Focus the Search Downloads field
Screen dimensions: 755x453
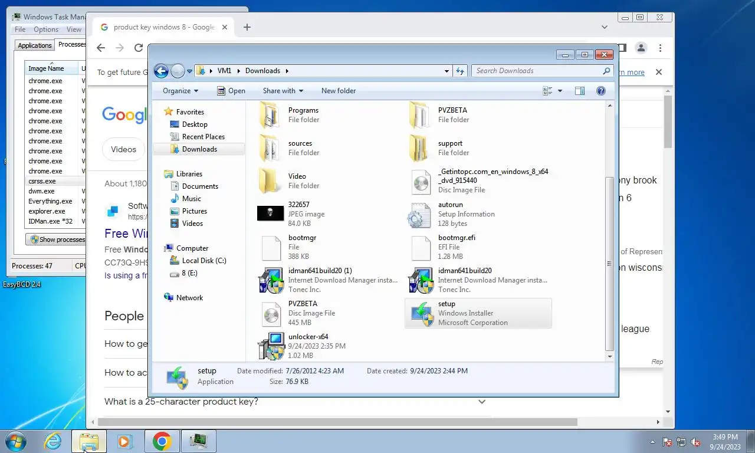[x=542, y=71]
